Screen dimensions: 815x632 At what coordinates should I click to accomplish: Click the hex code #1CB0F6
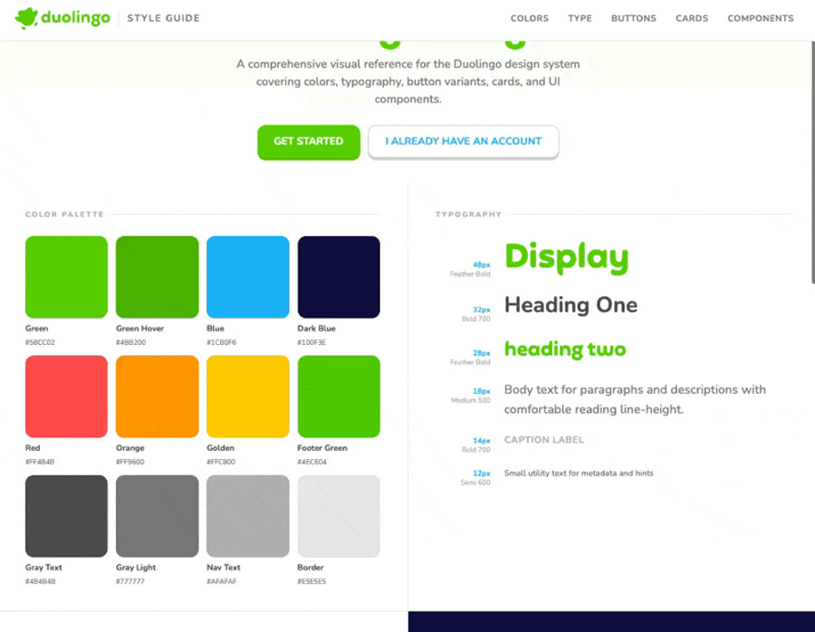222,342
